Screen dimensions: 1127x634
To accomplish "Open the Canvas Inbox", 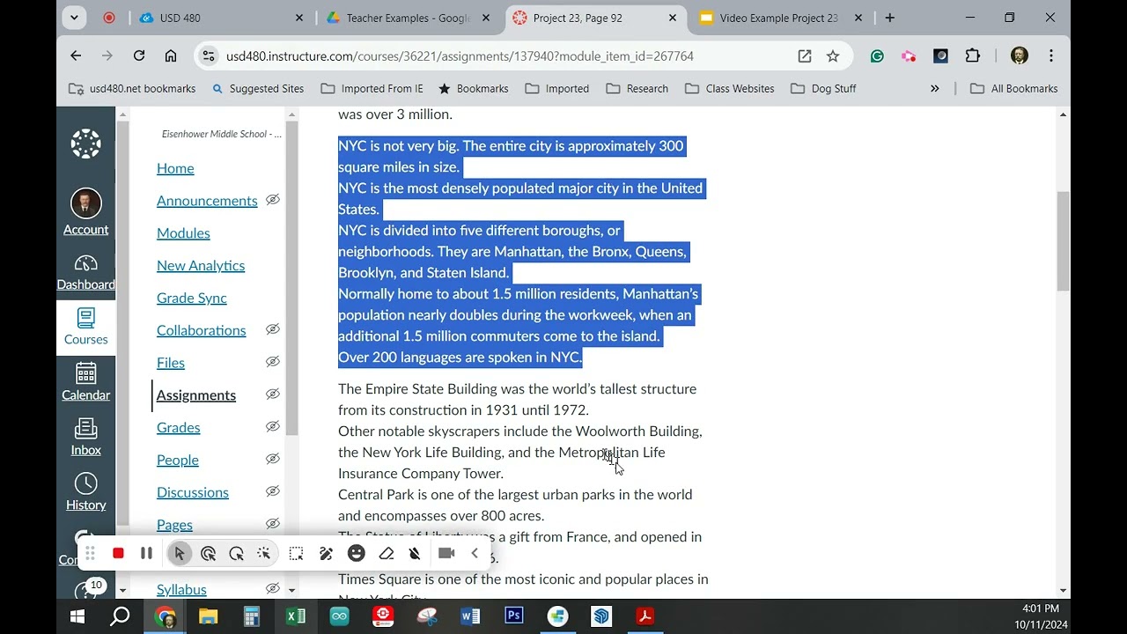I will [x=85, y=438].
